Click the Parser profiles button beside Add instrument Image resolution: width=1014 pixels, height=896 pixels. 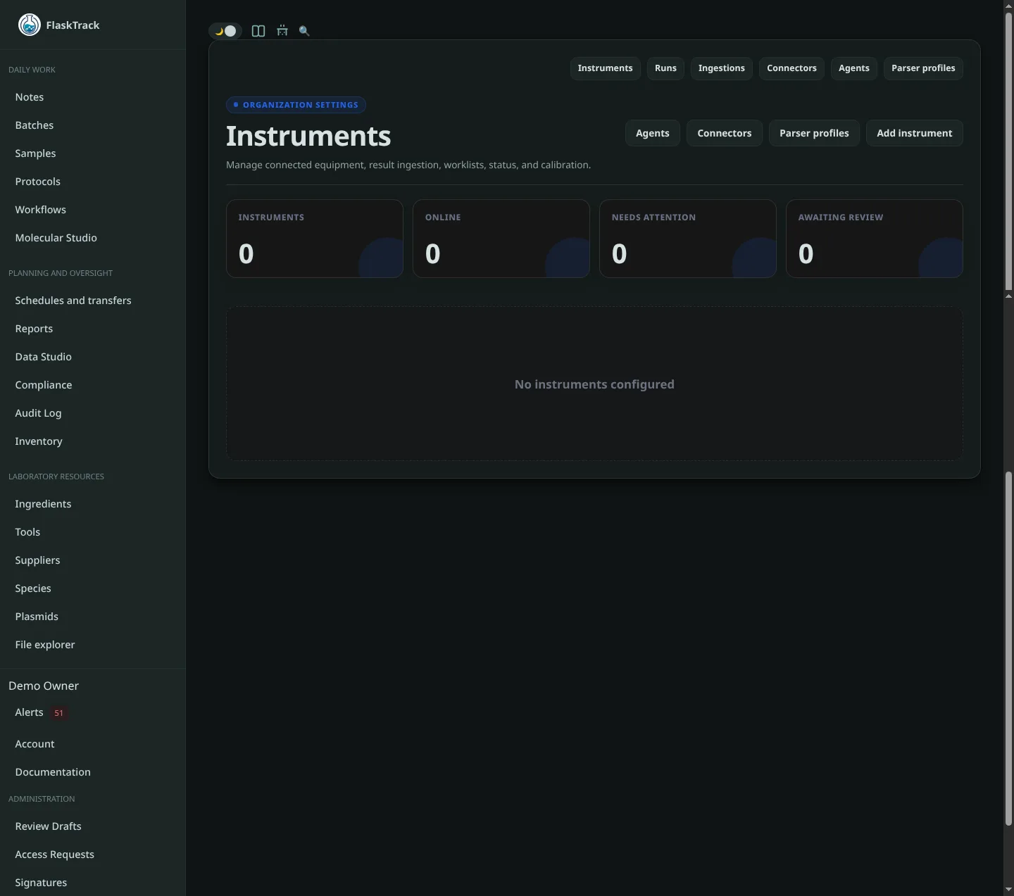(x=814, y=133)
